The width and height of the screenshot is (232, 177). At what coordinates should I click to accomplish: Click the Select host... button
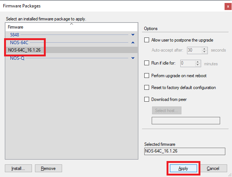click(166, 111)
